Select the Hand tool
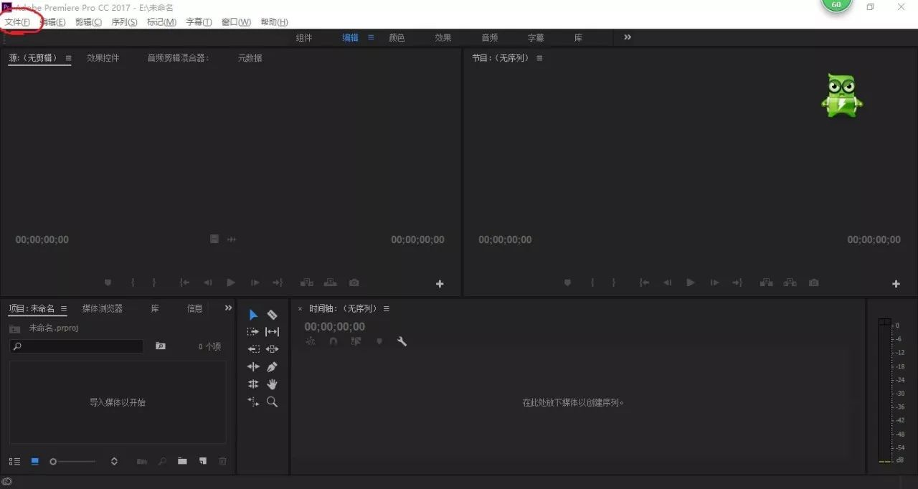 [272, 384]
